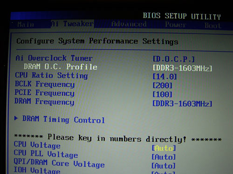The width and height of the screenshot is (233, 174).
Task: Click the CPU Ratio Setting label
Action: [x=51, y=76]
